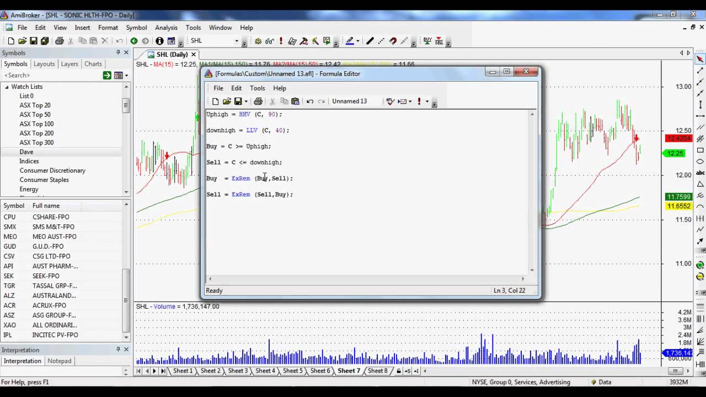
Task: Select the abc text tool
Action: coord(700,173)
